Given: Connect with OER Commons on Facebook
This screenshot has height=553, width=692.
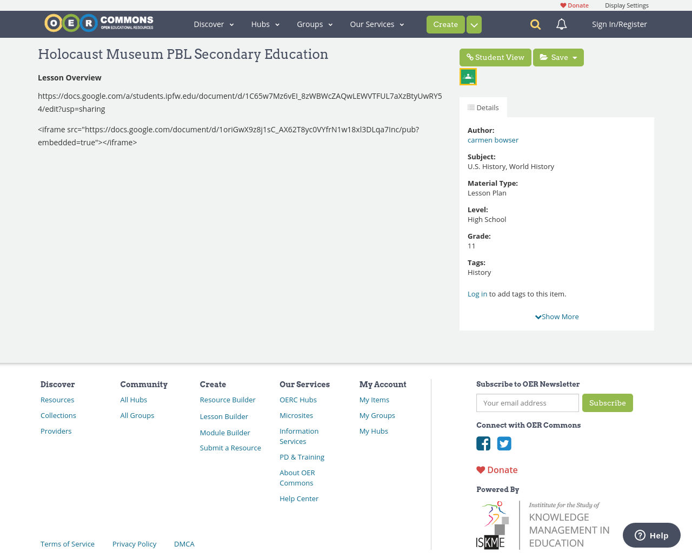Looking at the screenshot, I should coord(483,443).
